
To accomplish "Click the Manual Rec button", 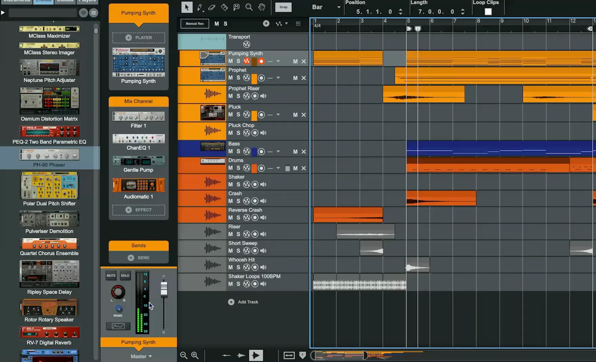I will coord(195,24).
